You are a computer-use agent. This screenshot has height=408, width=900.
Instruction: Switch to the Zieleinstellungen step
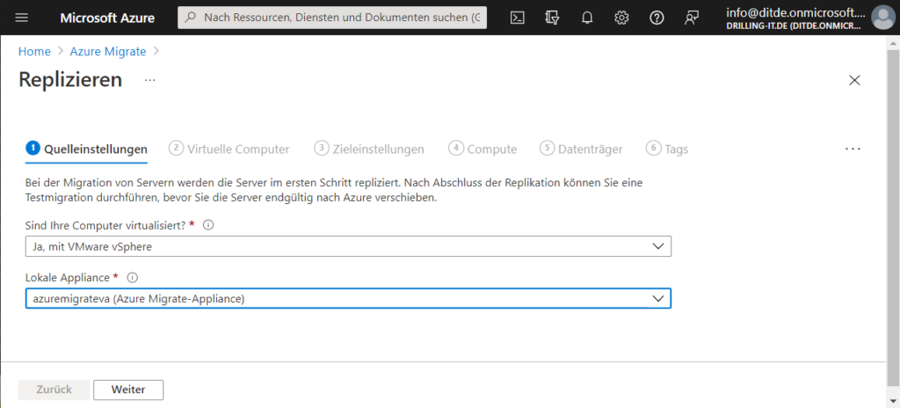click(369, 149)
